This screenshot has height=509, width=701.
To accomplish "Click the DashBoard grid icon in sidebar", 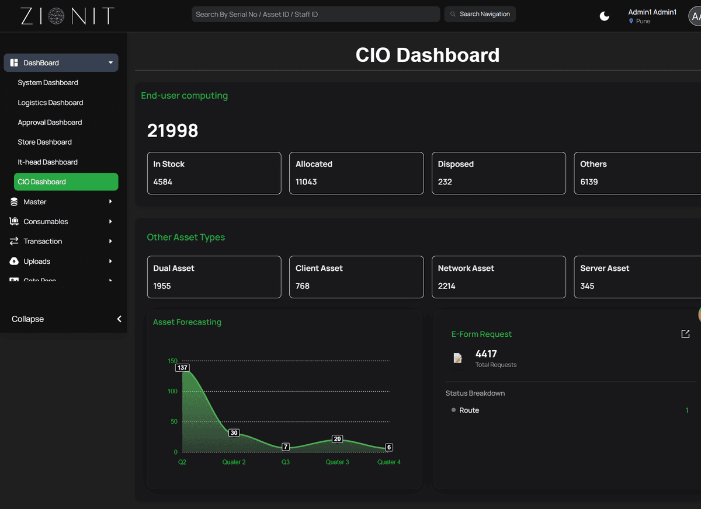I will [14, 62].
